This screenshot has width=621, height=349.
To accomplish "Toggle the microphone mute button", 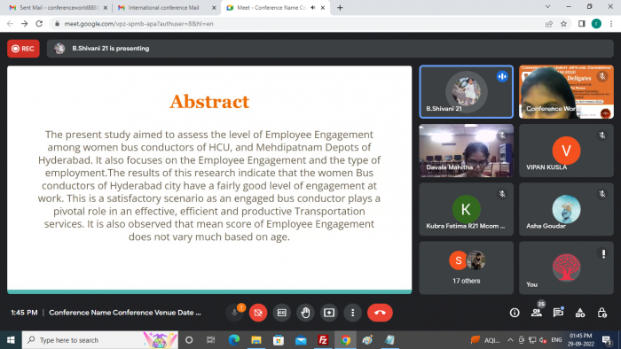I will pos(234,313).
